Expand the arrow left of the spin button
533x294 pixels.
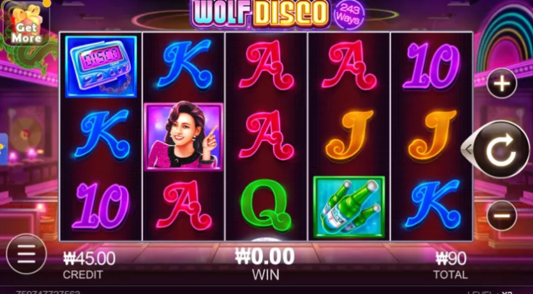click(x=468, y=149)
